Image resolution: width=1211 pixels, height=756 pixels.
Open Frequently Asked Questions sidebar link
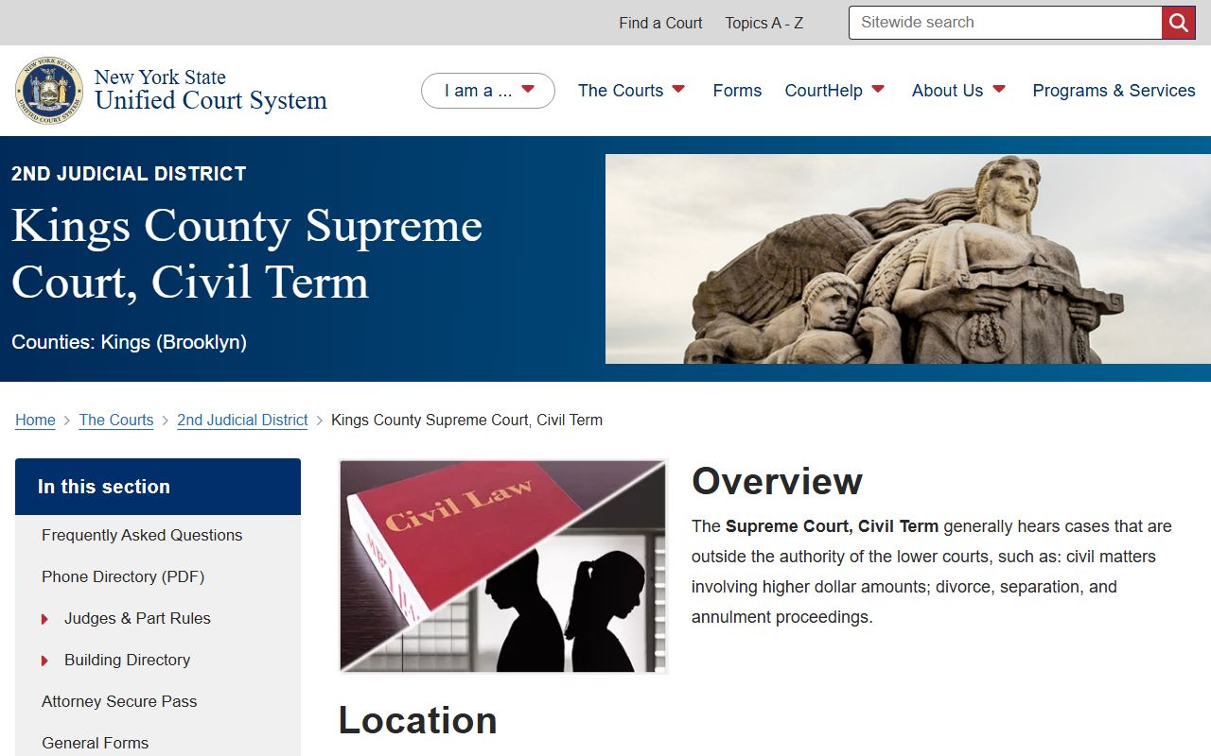[142, 535]
